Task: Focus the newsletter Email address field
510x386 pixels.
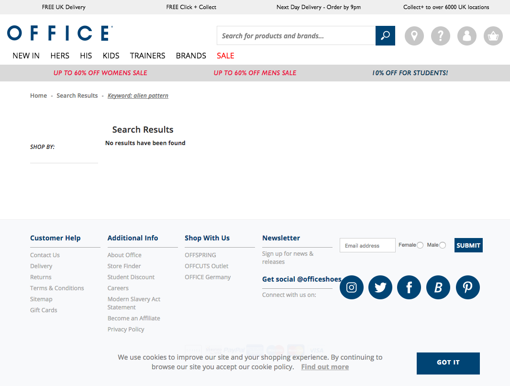Action: (367, 245)
